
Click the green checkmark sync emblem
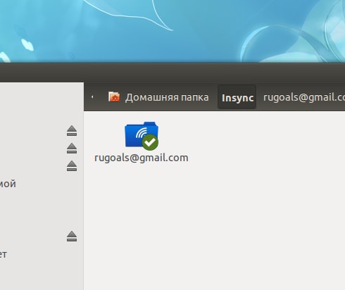coord(150,142)
